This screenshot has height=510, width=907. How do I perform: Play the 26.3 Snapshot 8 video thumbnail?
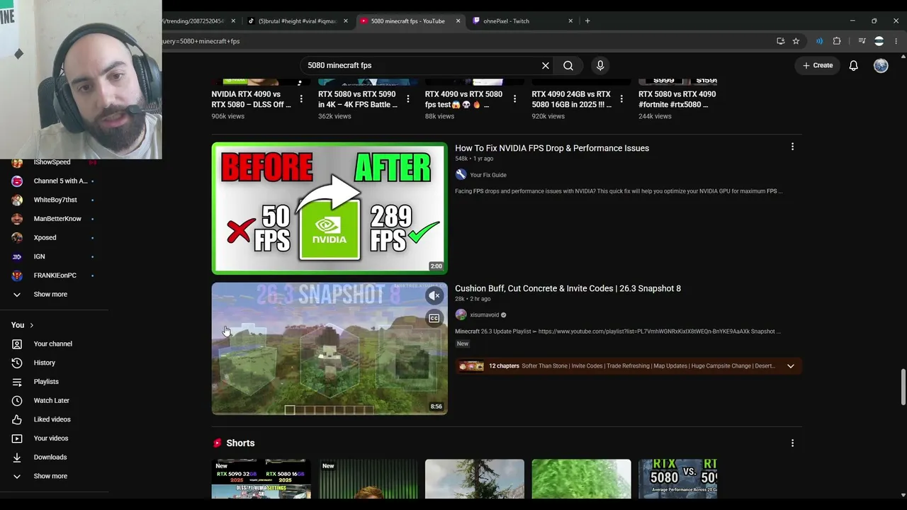[x=329, y=348]
